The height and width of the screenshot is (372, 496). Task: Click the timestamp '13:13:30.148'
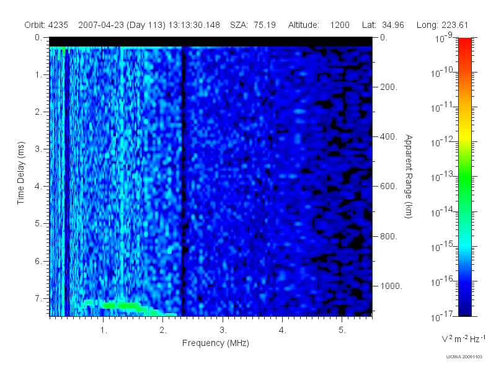coord(194,25)
